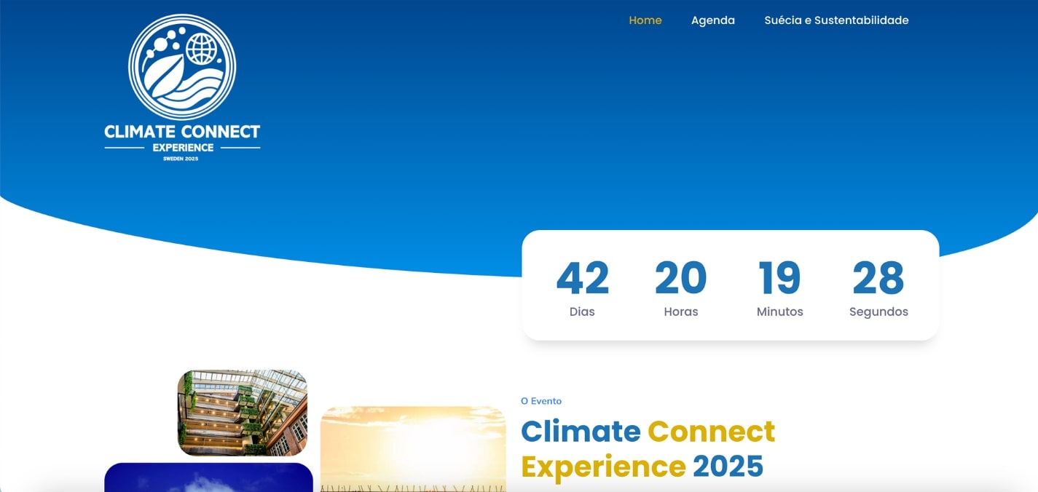Viewport: 1038px width, 492px height.
Task: Click the SWEDEN 2025 text under the logo
Action: coord(181,159)
